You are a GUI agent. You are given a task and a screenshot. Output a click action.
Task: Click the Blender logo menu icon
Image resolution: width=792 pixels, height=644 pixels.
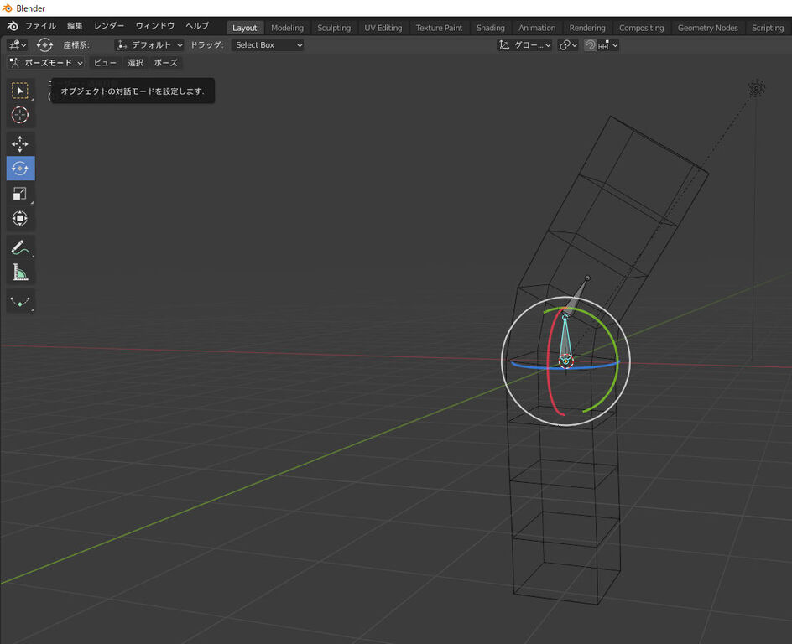[13, 26]
